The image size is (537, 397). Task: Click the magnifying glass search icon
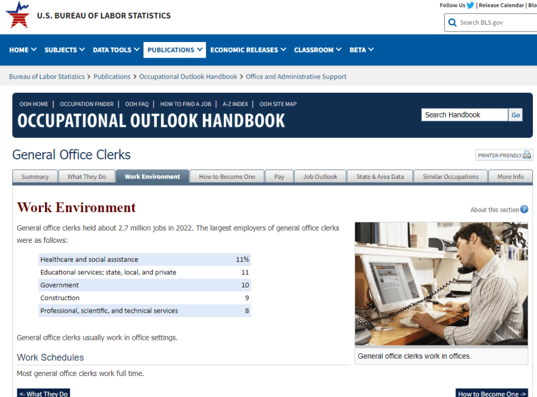(x=453, y=23)
